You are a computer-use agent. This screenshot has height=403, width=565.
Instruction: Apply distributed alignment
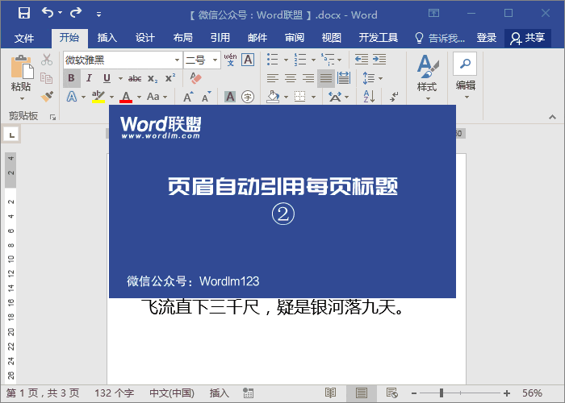coord(344,78)
